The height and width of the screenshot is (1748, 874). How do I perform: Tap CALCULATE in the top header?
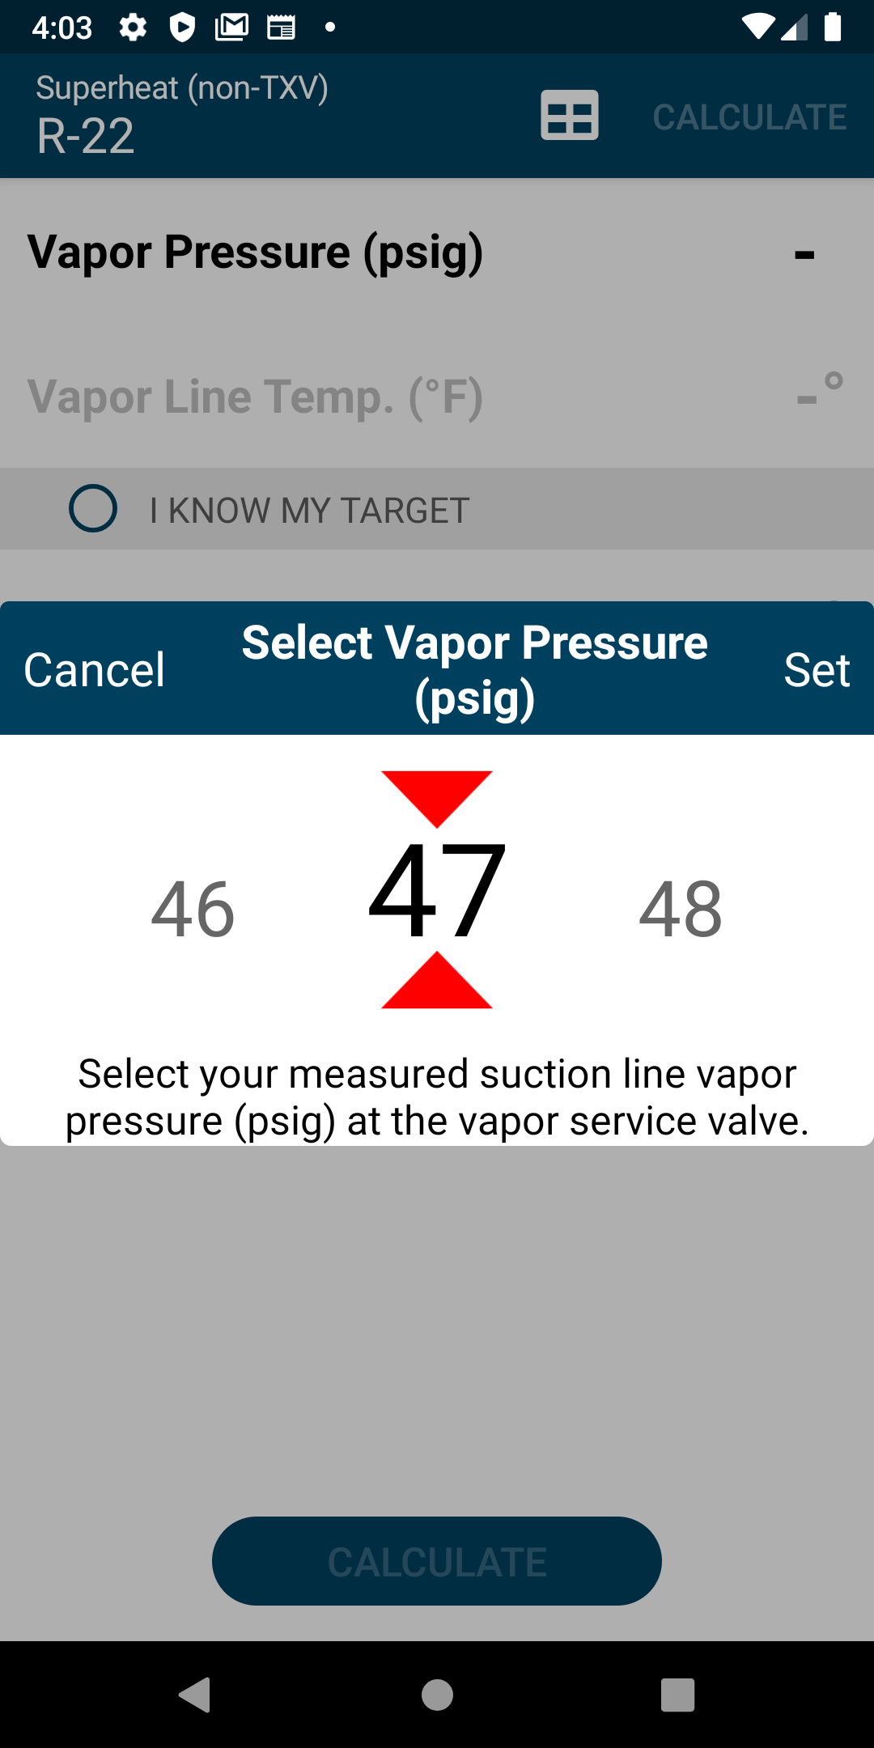point(750,117)
